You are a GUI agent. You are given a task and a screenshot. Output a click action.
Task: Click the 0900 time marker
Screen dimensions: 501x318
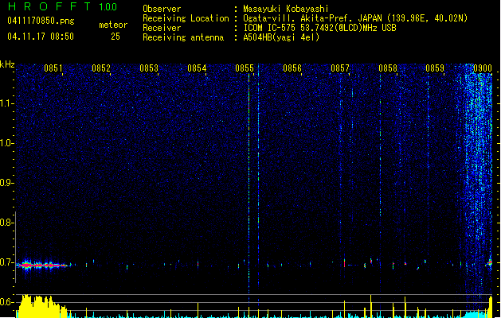[x=483, y=68]
